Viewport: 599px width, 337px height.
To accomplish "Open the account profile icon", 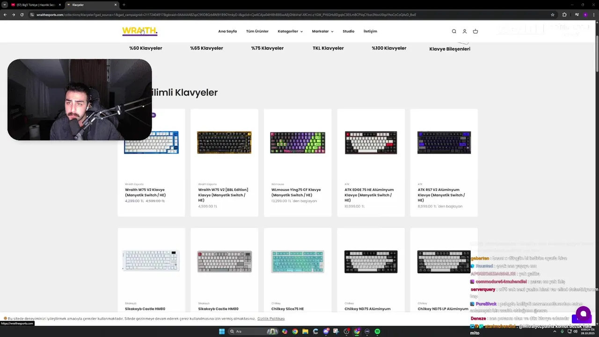I will 465,31.
